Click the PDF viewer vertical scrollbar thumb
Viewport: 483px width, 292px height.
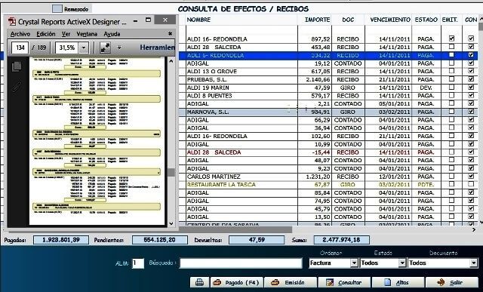point(171,172)
